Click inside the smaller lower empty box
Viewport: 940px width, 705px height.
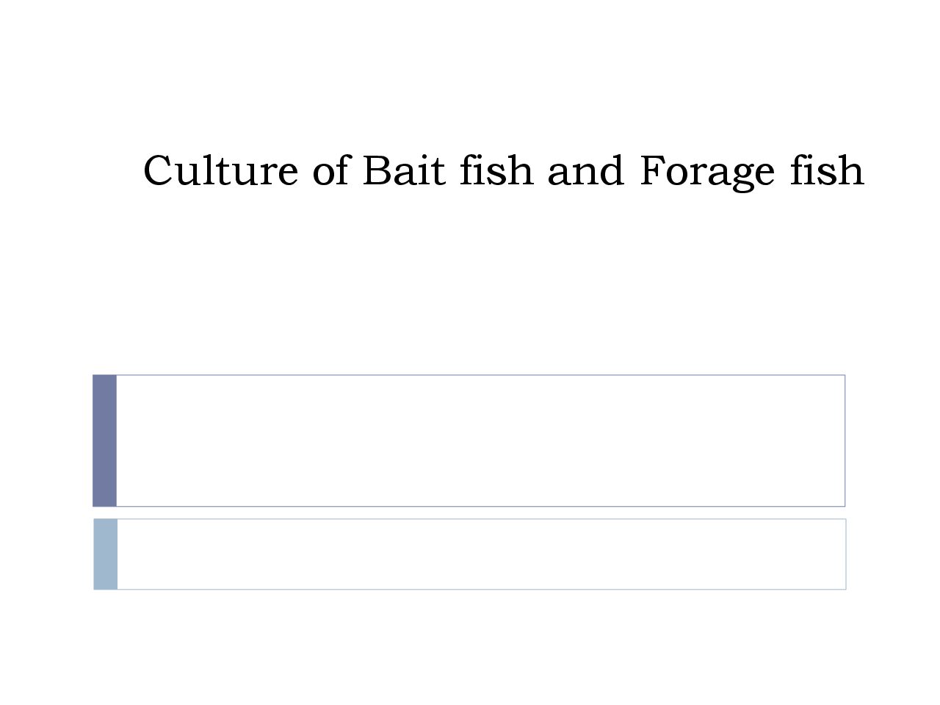pos(481,554)
